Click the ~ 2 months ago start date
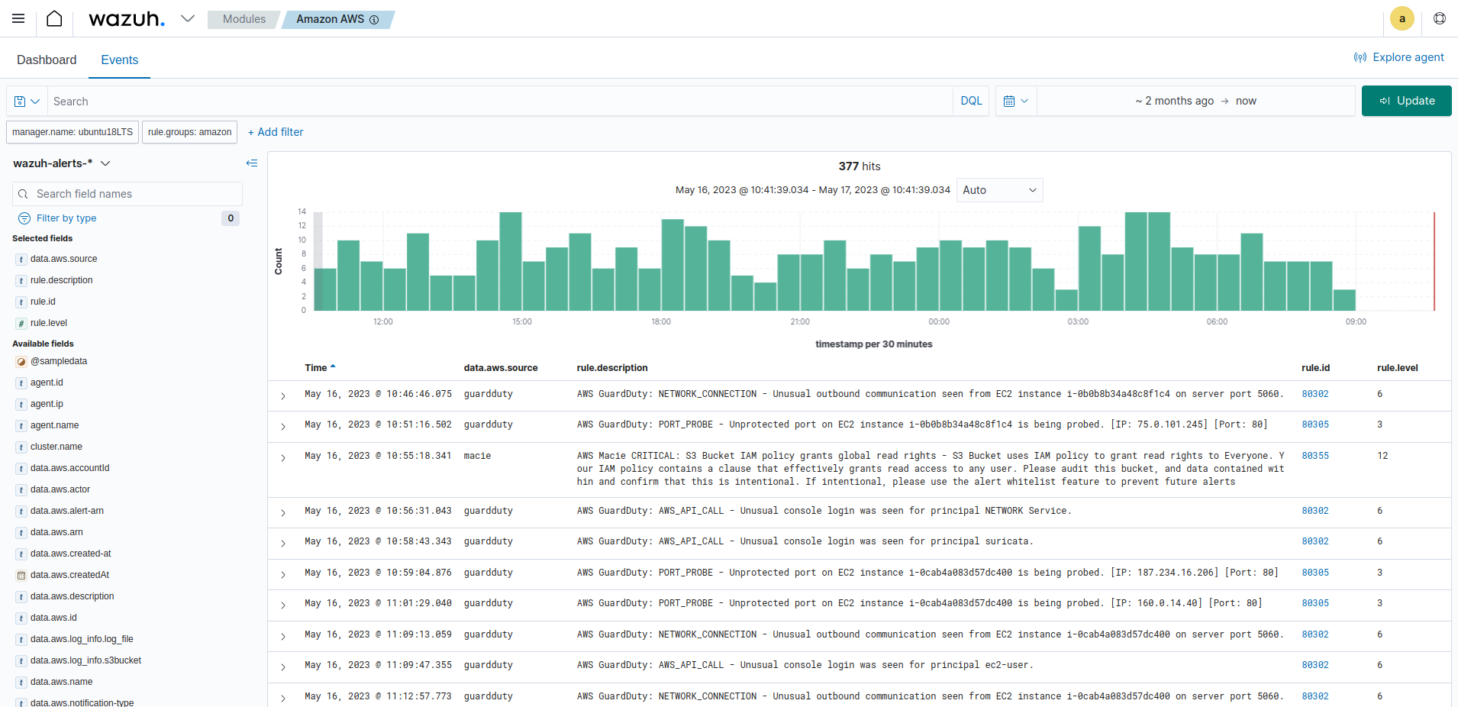This screenshot has width=1458, height=707. coord(1174,101)
